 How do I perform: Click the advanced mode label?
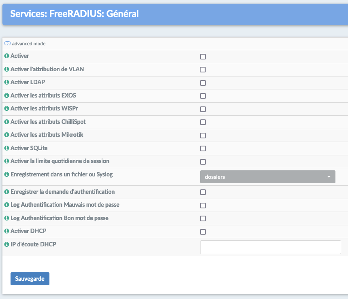(x=29, y=44)
